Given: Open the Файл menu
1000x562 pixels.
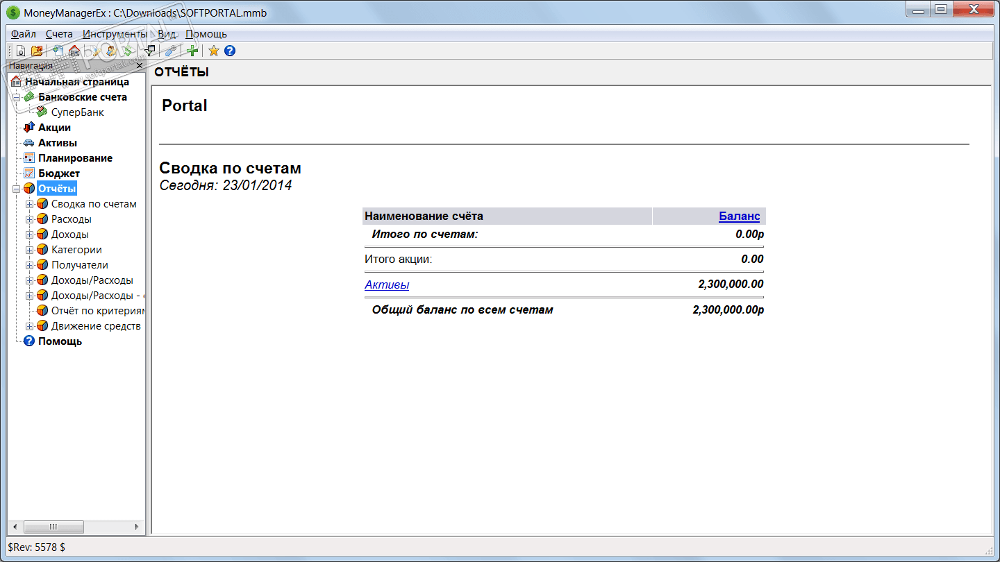Looking at the screenshot, I should click(24, 34).
